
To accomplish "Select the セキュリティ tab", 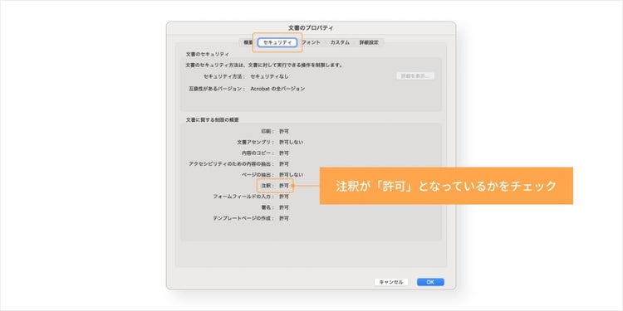I will tap(277, 42).
